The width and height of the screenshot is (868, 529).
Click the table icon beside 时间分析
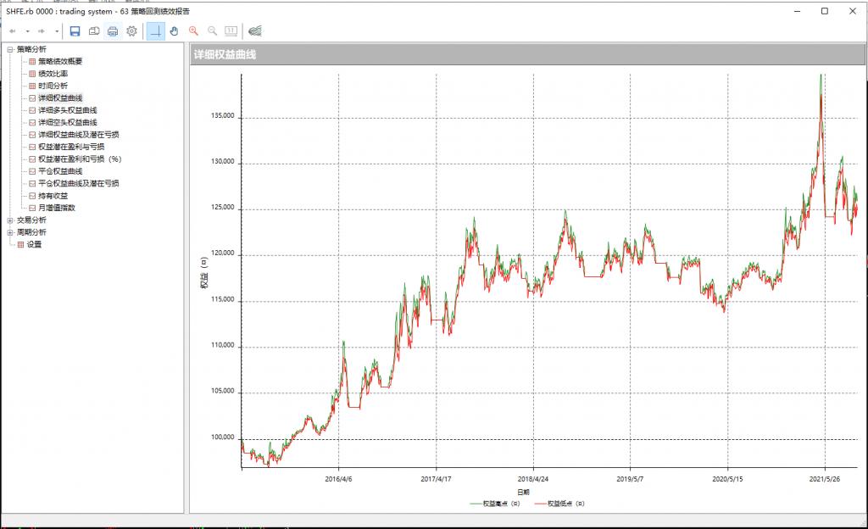[32, 86]
